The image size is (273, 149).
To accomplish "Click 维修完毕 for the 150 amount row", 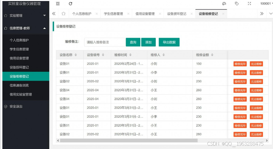I will pyautogui.click(x=240, y=64).
